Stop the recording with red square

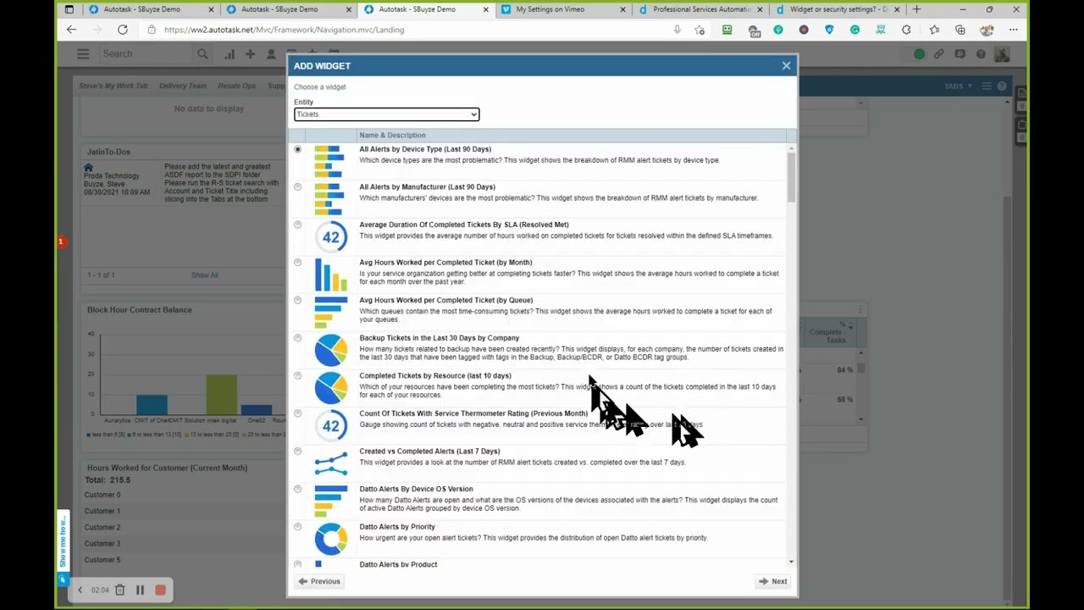click(x=160, y=590)
